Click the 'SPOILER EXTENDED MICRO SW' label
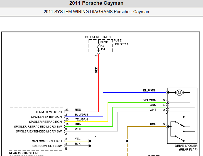This screenshot has height=156, width=203. (39, 131)
